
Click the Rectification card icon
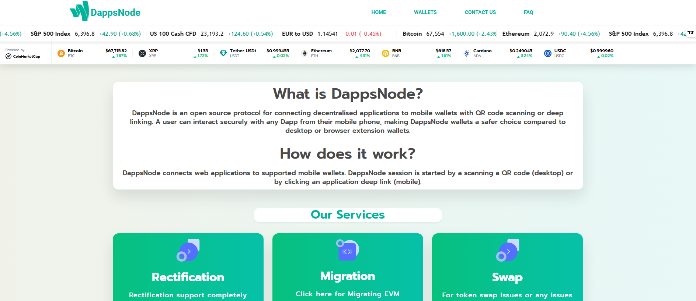tap(188, 250)
